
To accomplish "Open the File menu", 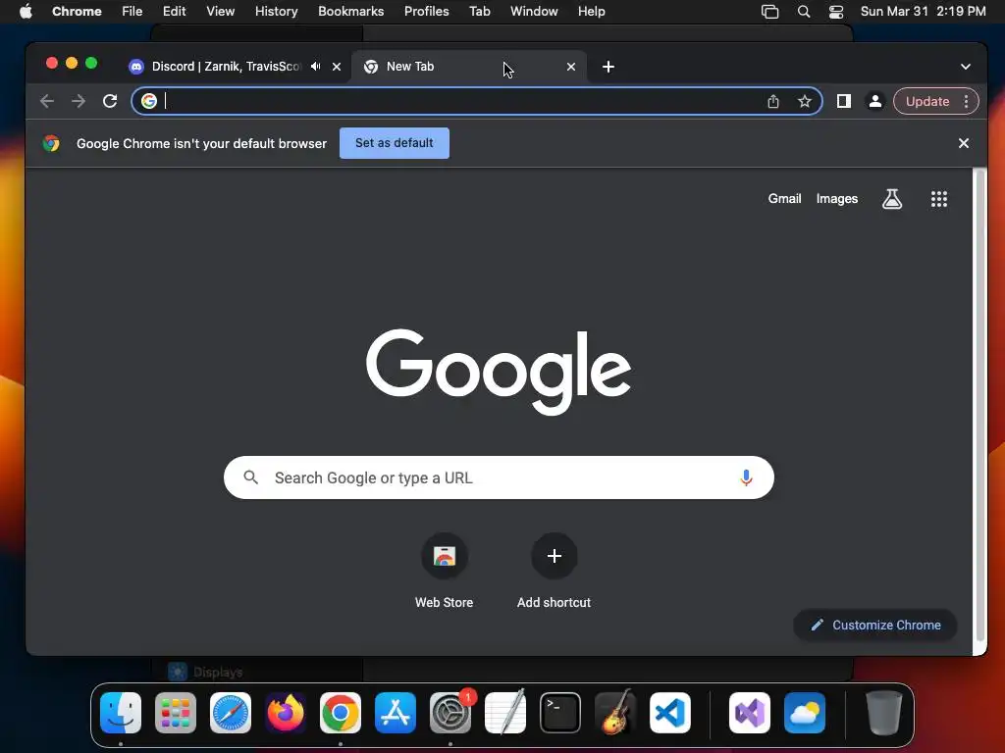I will pyautogui.click(x=132, y=12).
